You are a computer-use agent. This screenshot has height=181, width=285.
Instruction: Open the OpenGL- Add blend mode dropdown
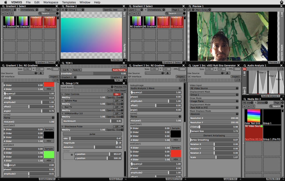pyautogui.click(x=114, y=10)
